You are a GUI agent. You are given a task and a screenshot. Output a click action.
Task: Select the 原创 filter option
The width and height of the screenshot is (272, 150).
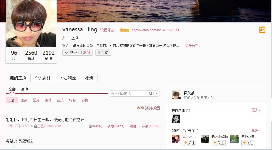[x=24, y=100]
